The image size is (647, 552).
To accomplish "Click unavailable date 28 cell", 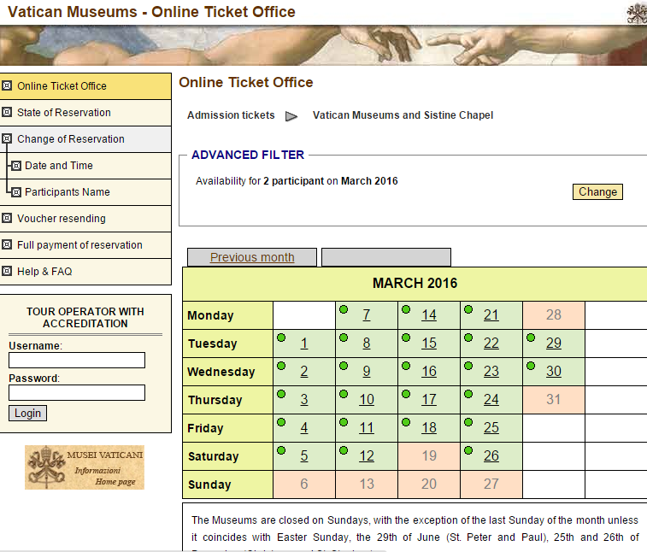I will [554, 315].
